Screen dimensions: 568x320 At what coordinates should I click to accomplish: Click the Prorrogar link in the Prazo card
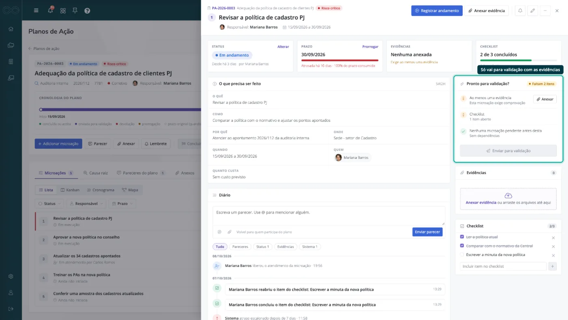pyautogui.click(x=370, y=47)
